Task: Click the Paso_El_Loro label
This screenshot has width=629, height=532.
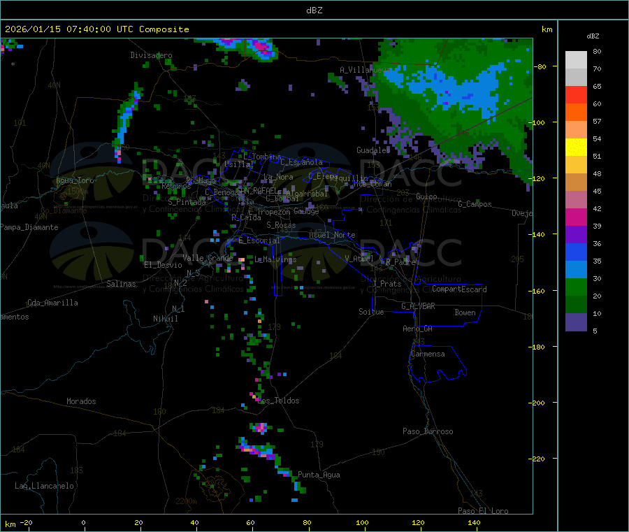Action: coord(483,511)
